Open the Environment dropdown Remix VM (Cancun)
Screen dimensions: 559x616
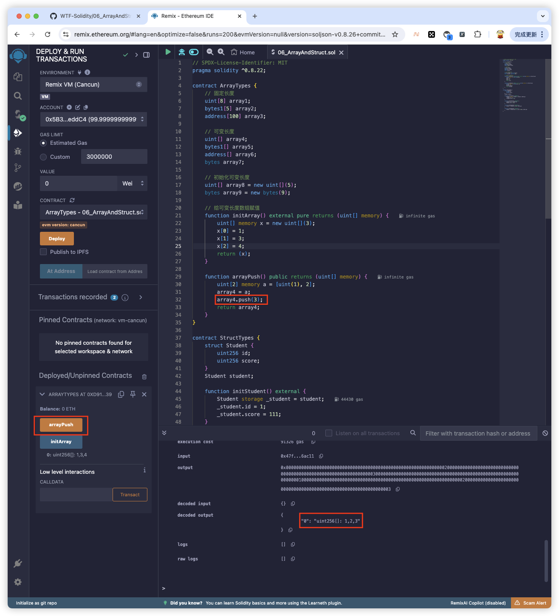[93, 84]
